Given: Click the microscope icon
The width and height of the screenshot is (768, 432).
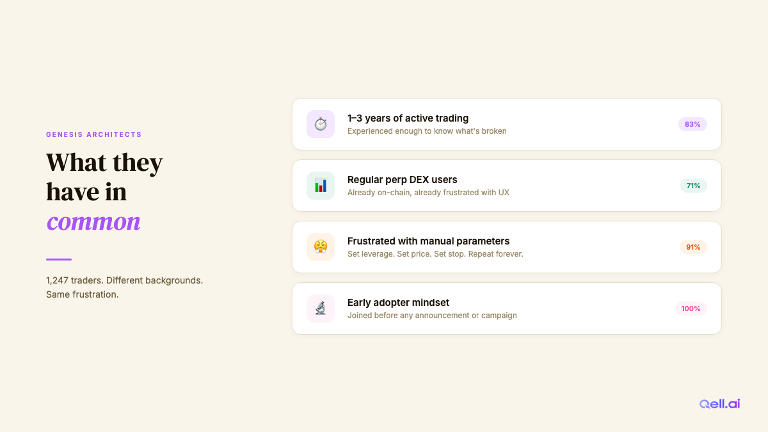Looking at the screenshot, I should 320,308.
